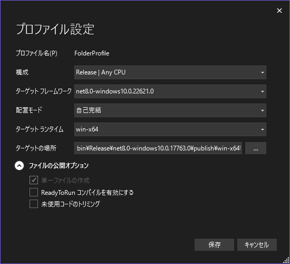Click the キャンセル button
Viewport: 290px width, 264px height.
click(x=257, y=245)
